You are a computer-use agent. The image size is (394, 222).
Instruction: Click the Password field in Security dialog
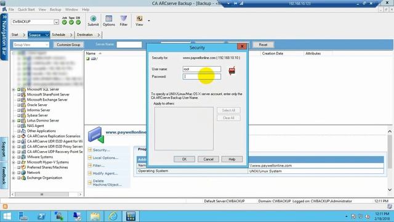(202, 76)
